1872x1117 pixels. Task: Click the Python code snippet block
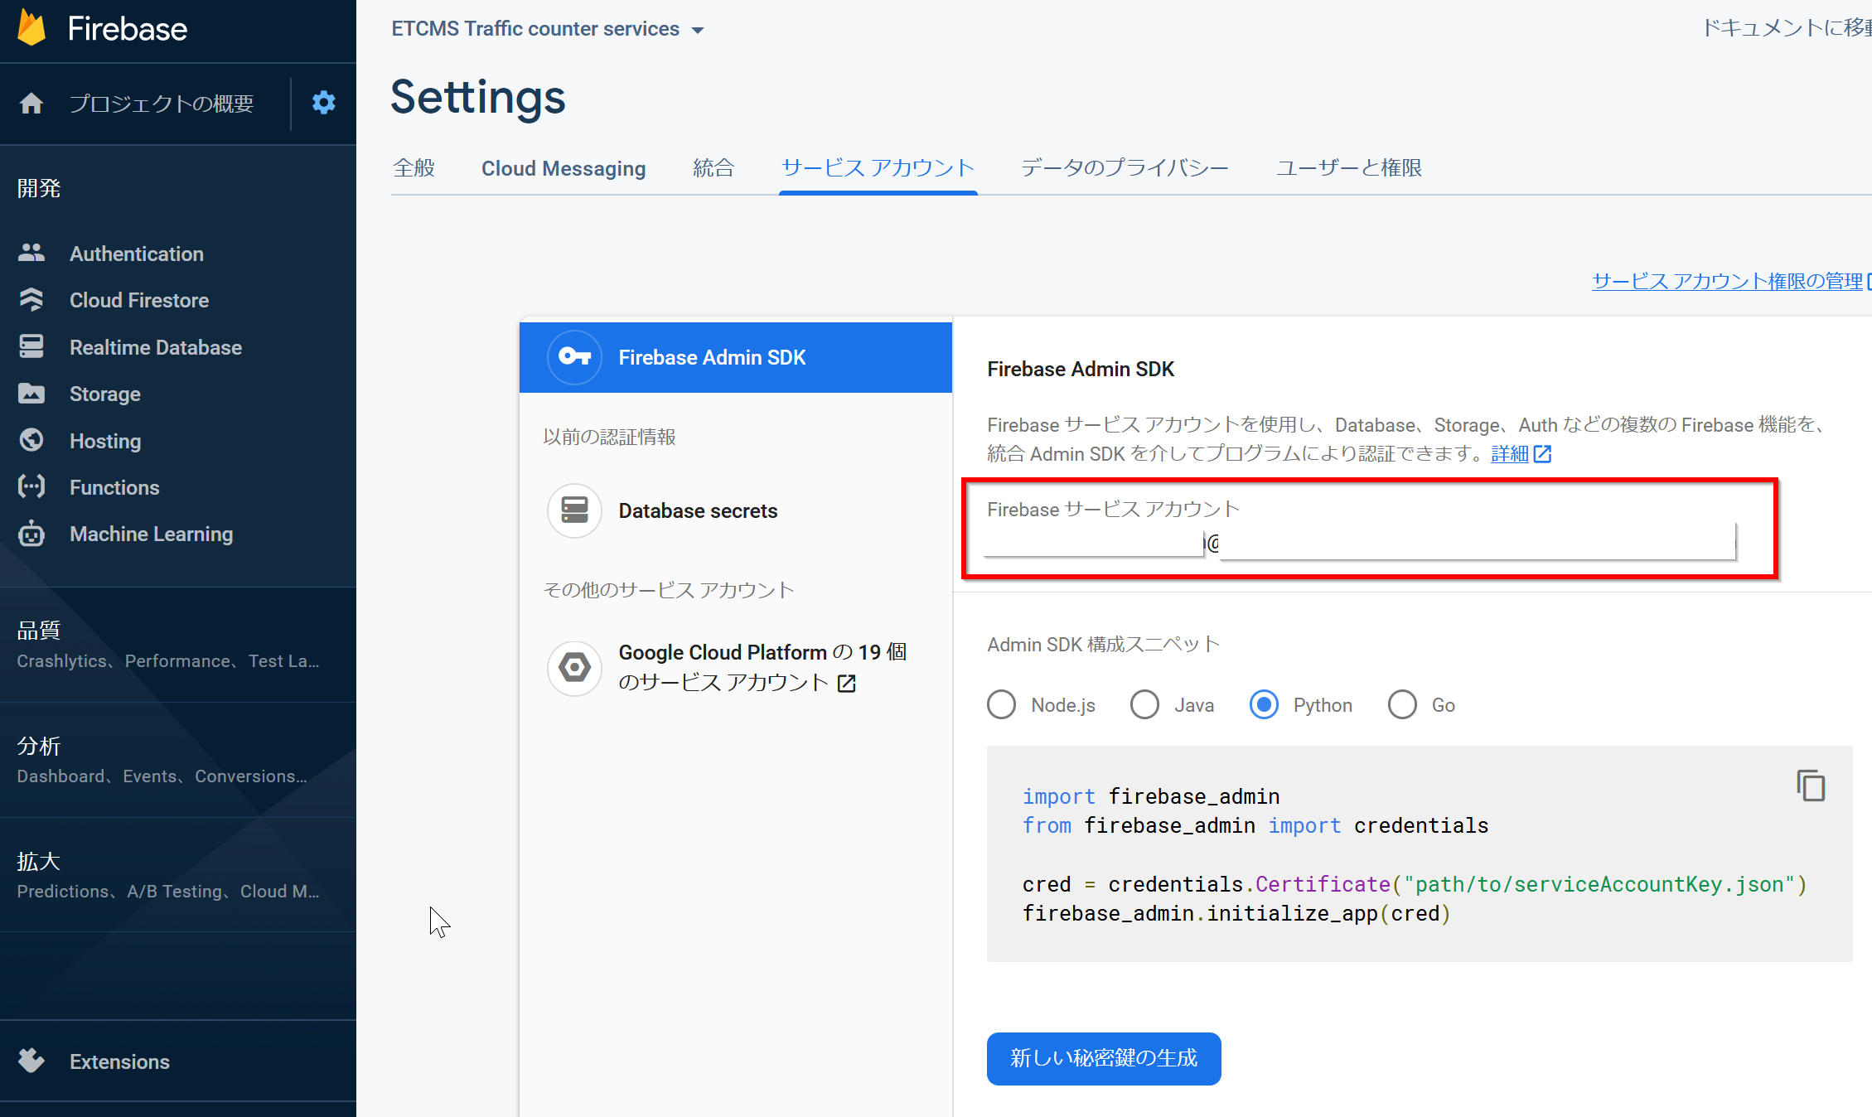pyautogui.click(x=1420, y=854)
